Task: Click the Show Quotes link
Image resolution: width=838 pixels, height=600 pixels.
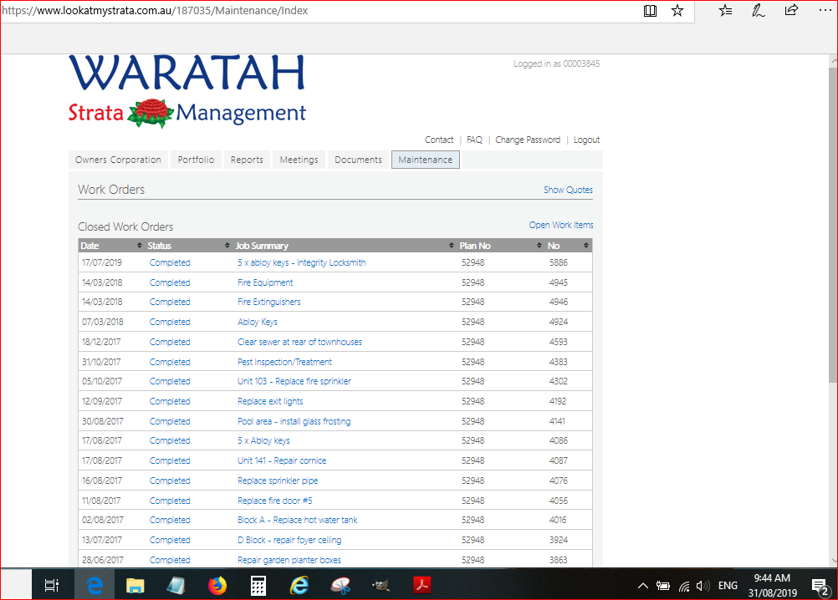Action: click(568, 190)
